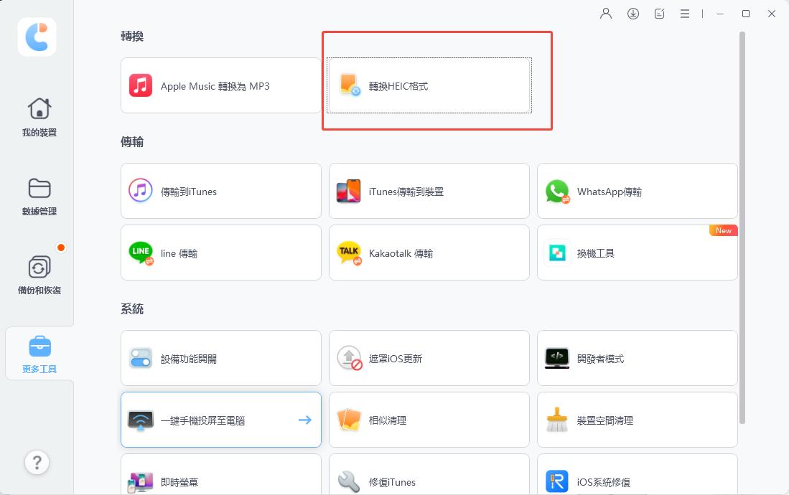Click the 開發者模式 code-screen icon
The width and height of the screenshot is (789, 495).
(557, 358)
